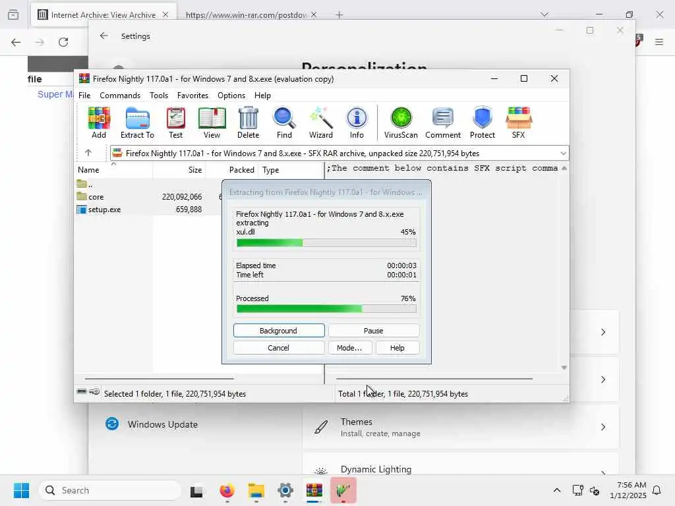
Task: Click the Protect archive icon
Action: [482, 123]
